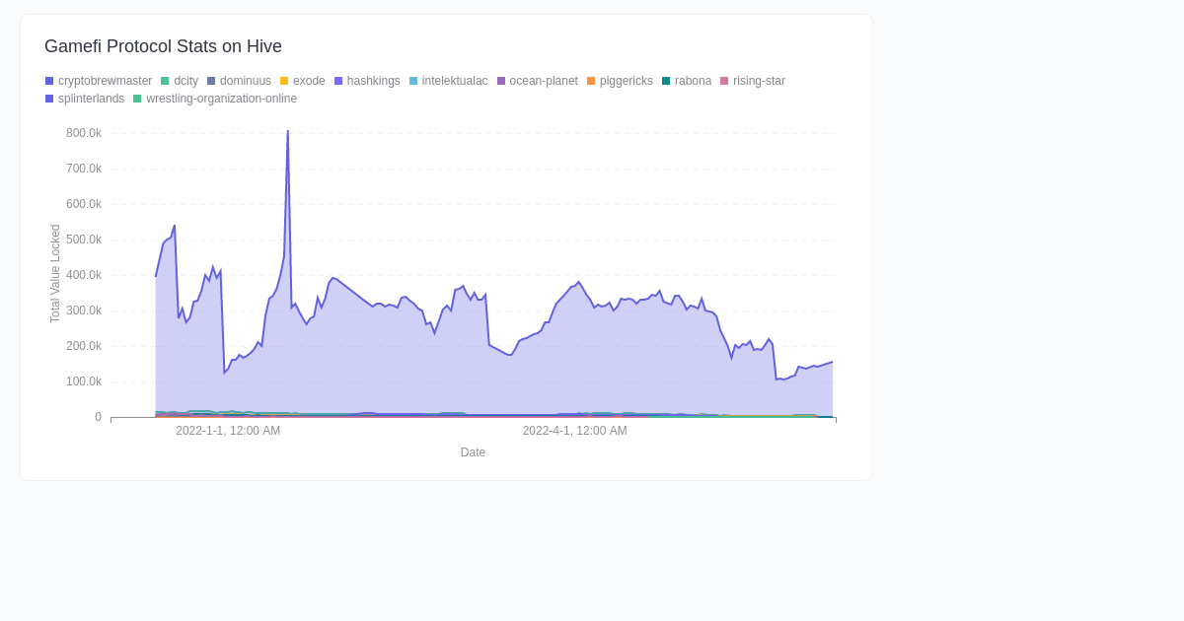Image resolution: width=1184 pixels, height=621 pixels.
Task: Click the cryptobrewmaster legend icon
Action: 48,81
